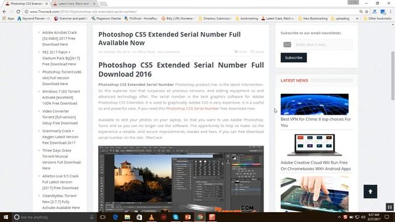Image resolution: width=395 pixels, height=222 pixels.
Task: Open the Grammar and spellcheck bookmark
Action: (x=71, y=18)
